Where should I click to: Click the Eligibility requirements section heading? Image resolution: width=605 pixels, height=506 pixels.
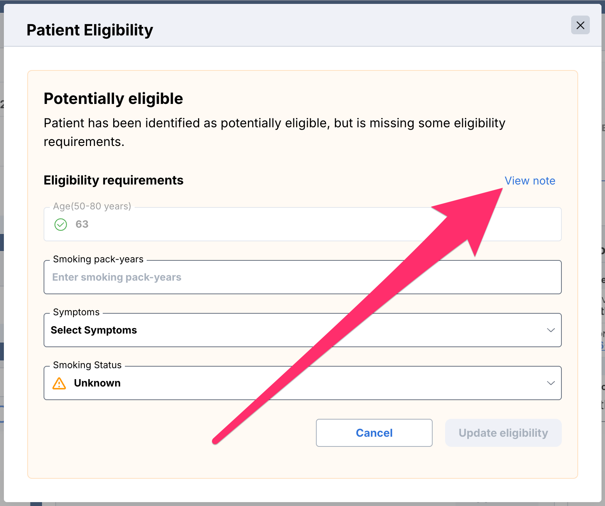(113, 180)
